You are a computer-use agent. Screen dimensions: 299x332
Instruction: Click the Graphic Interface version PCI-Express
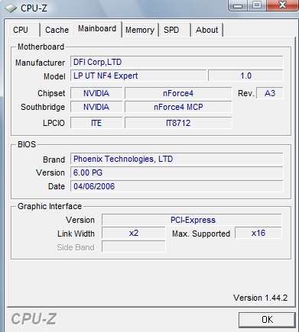192,220
